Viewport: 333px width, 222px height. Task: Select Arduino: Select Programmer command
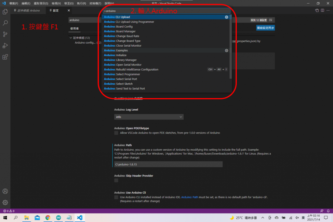coord(166,74)
